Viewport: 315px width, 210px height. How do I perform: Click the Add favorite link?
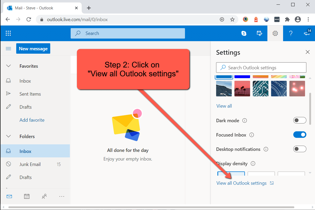coord(32,120)
